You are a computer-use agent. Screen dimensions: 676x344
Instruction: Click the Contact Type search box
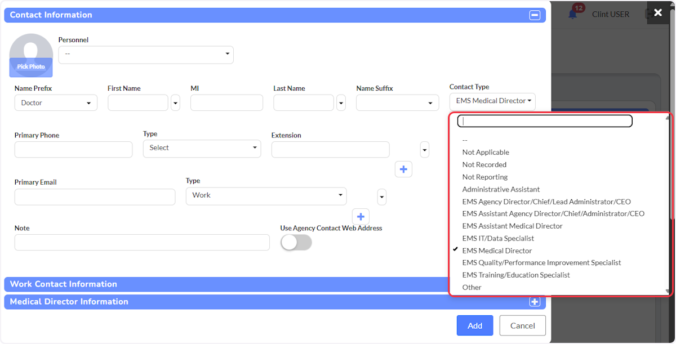(x=545, y=121)
